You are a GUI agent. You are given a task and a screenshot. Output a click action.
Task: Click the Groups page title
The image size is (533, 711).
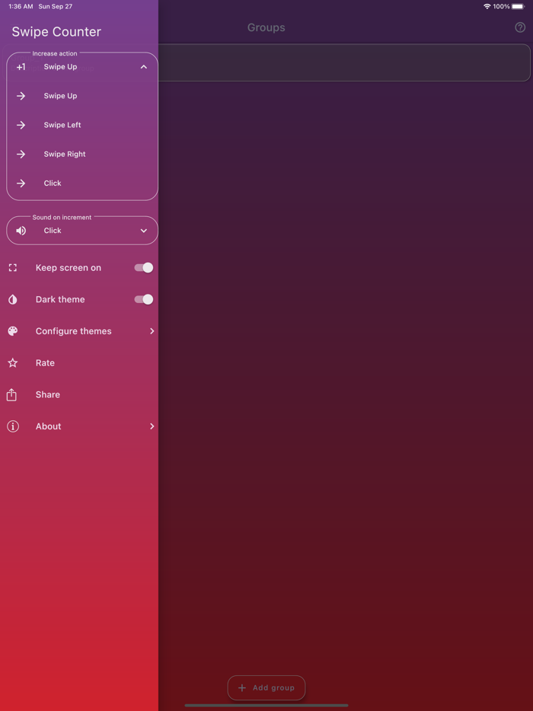[266, 27]
